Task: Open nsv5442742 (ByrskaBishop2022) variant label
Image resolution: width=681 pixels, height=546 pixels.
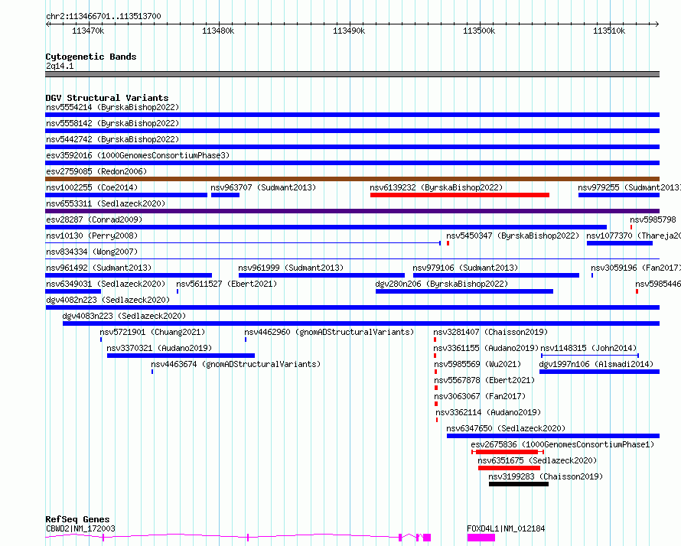Action: [112, 139]
